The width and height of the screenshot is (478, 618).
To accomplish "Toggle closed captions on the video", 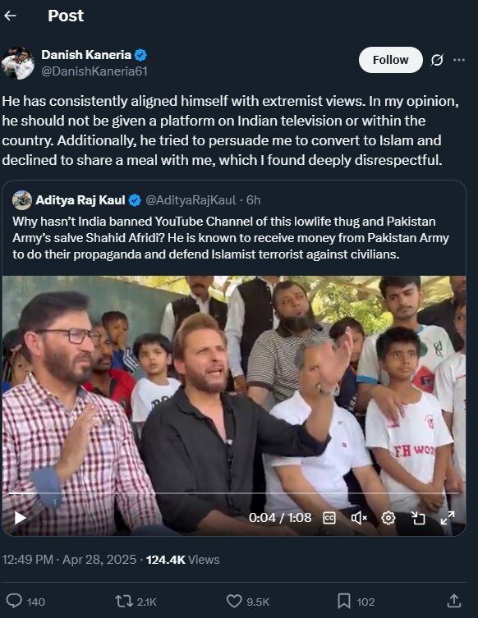I will pos(329,518).
